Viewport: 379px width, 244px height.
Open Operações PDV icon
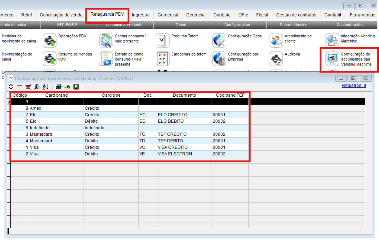click(50, 41)
